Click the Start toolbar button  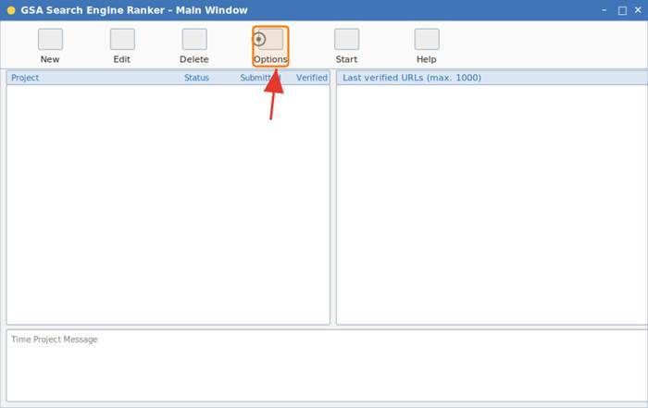pyautogui.click(x=346, y=46)
